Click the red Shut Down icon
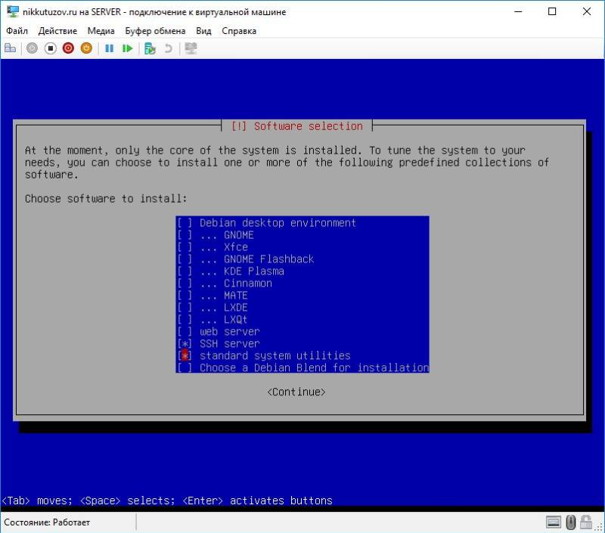This screenshot has width=605, height=533. pyautogui.click(x=69, y=48)
